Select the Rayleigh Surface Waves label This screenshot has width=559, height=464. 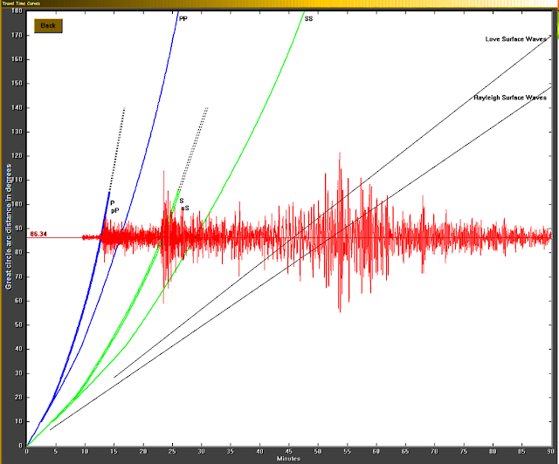tap(510, 98)
